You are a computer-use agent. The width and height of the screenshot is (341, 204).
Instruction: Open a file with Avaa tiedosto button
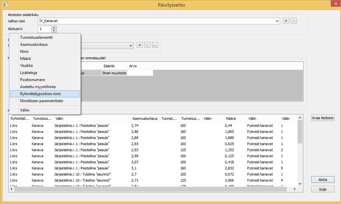click(323, 118)
